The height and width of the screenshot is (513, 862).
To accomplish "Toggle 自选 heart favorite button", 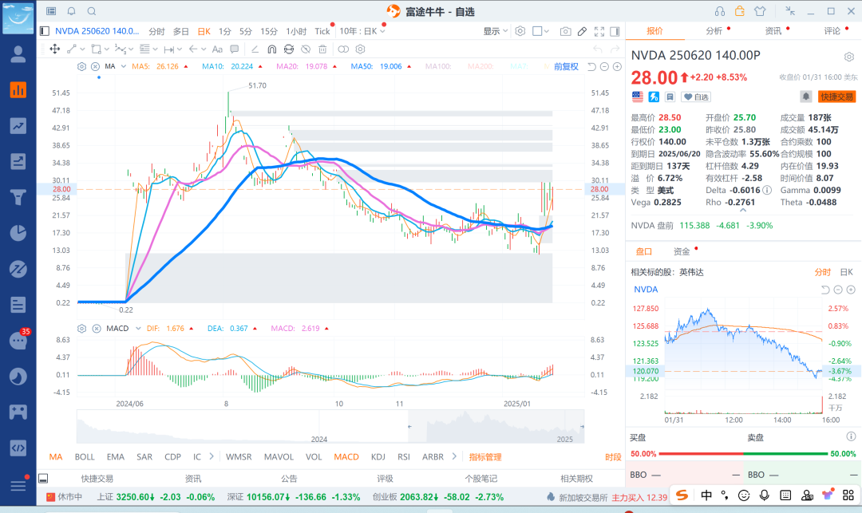I will tap(696, 97).
